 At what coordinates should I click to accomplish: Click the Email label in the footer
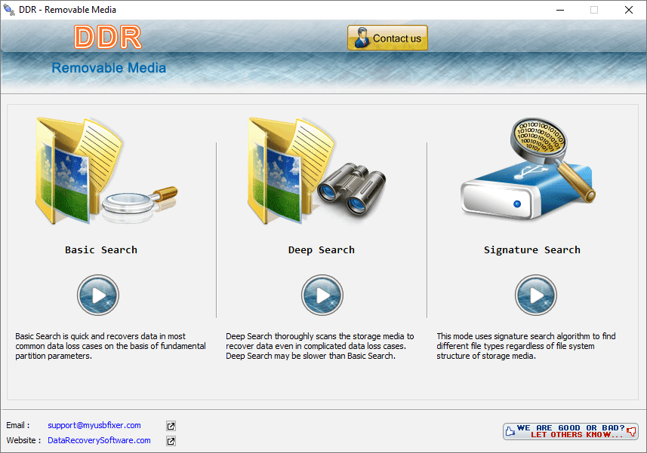click(x=18, y=425)
